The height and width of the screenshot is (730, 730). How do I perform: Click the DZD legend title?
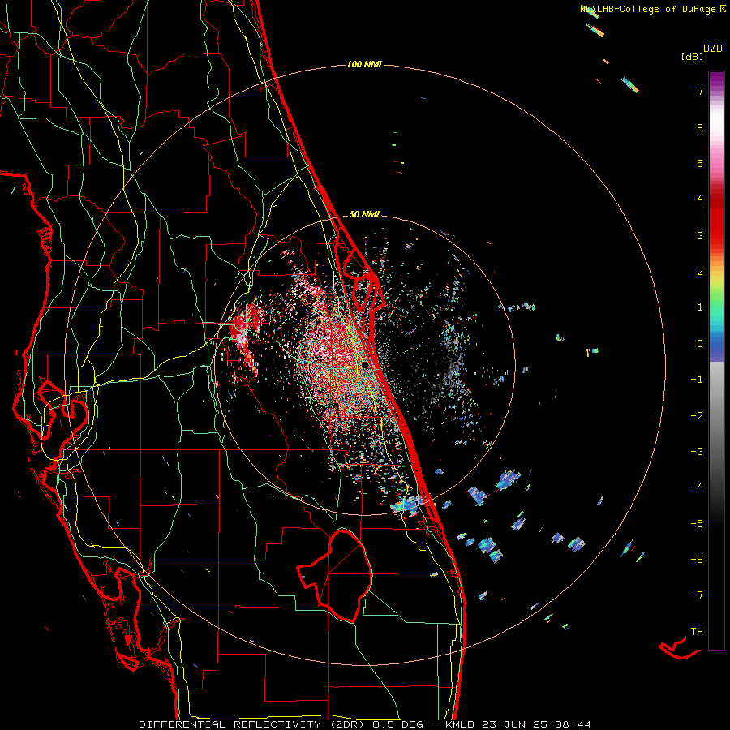pyautogui.click(x=713, y=49)
